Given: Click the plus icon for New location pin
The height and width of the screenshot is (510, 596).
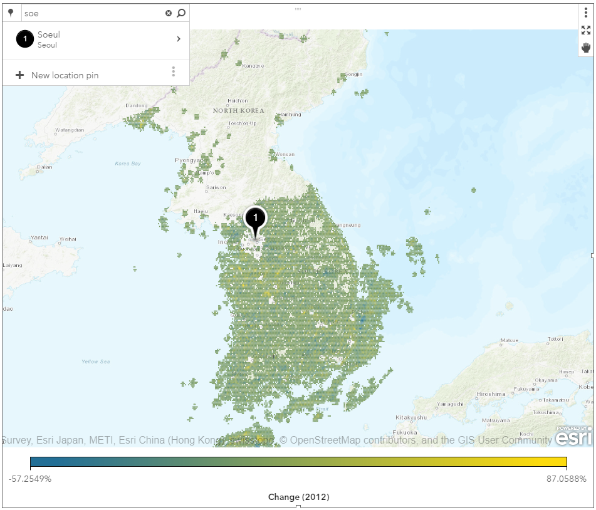Looking at the screenshot, I should pyautogui.click(x=19, y=75).
